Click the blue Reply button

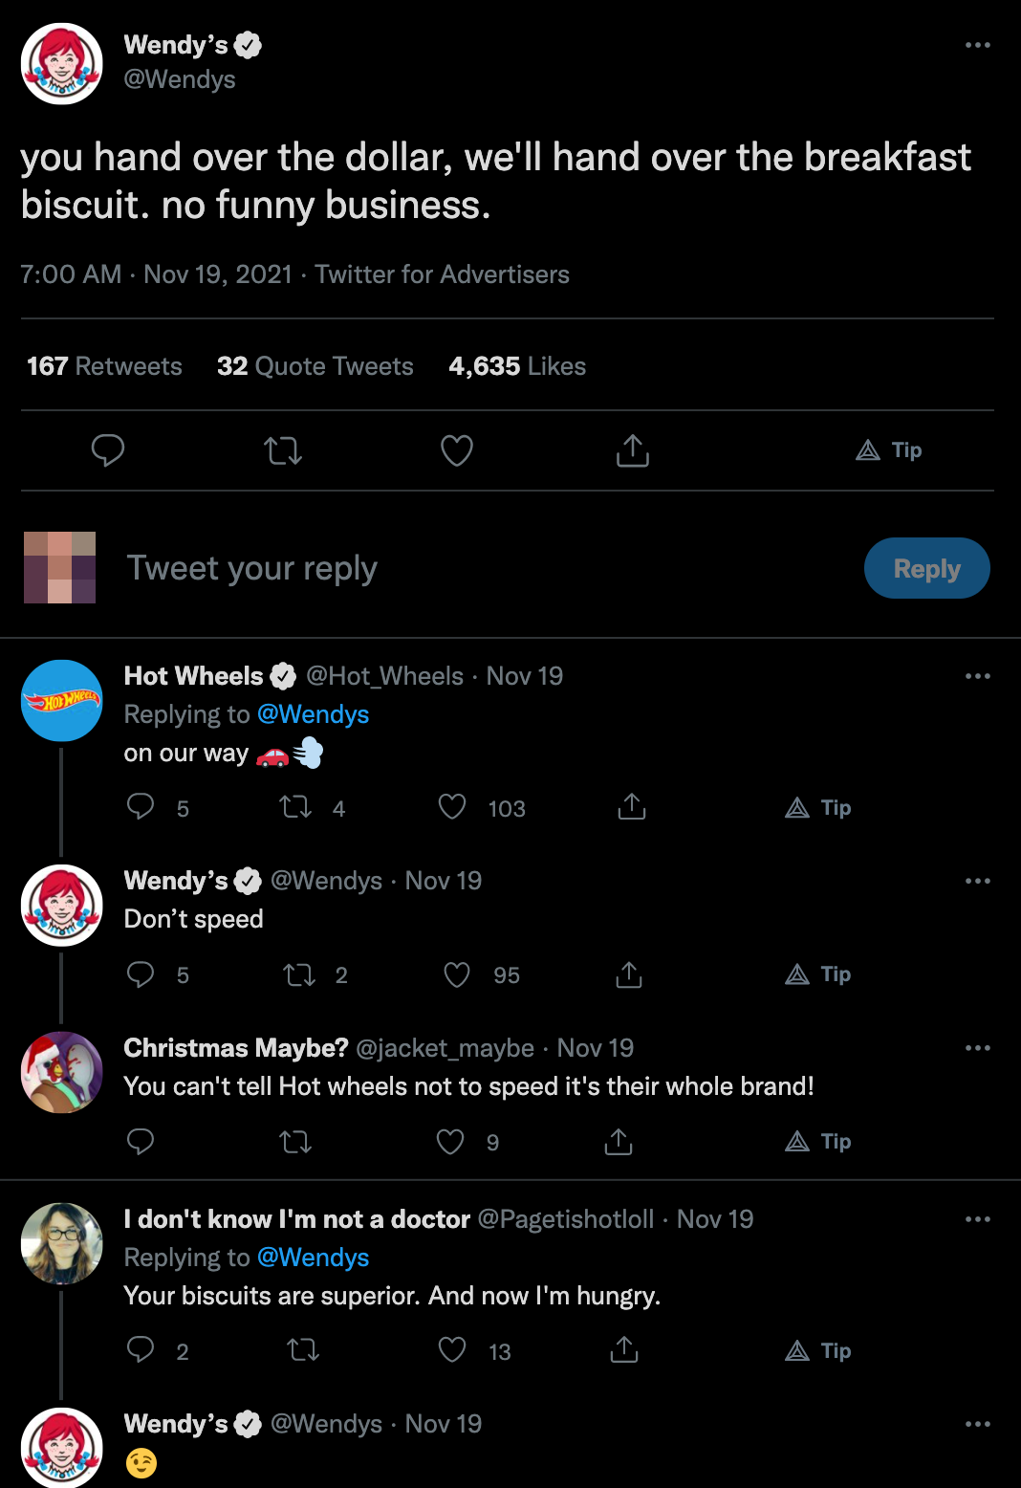(926, 569)
